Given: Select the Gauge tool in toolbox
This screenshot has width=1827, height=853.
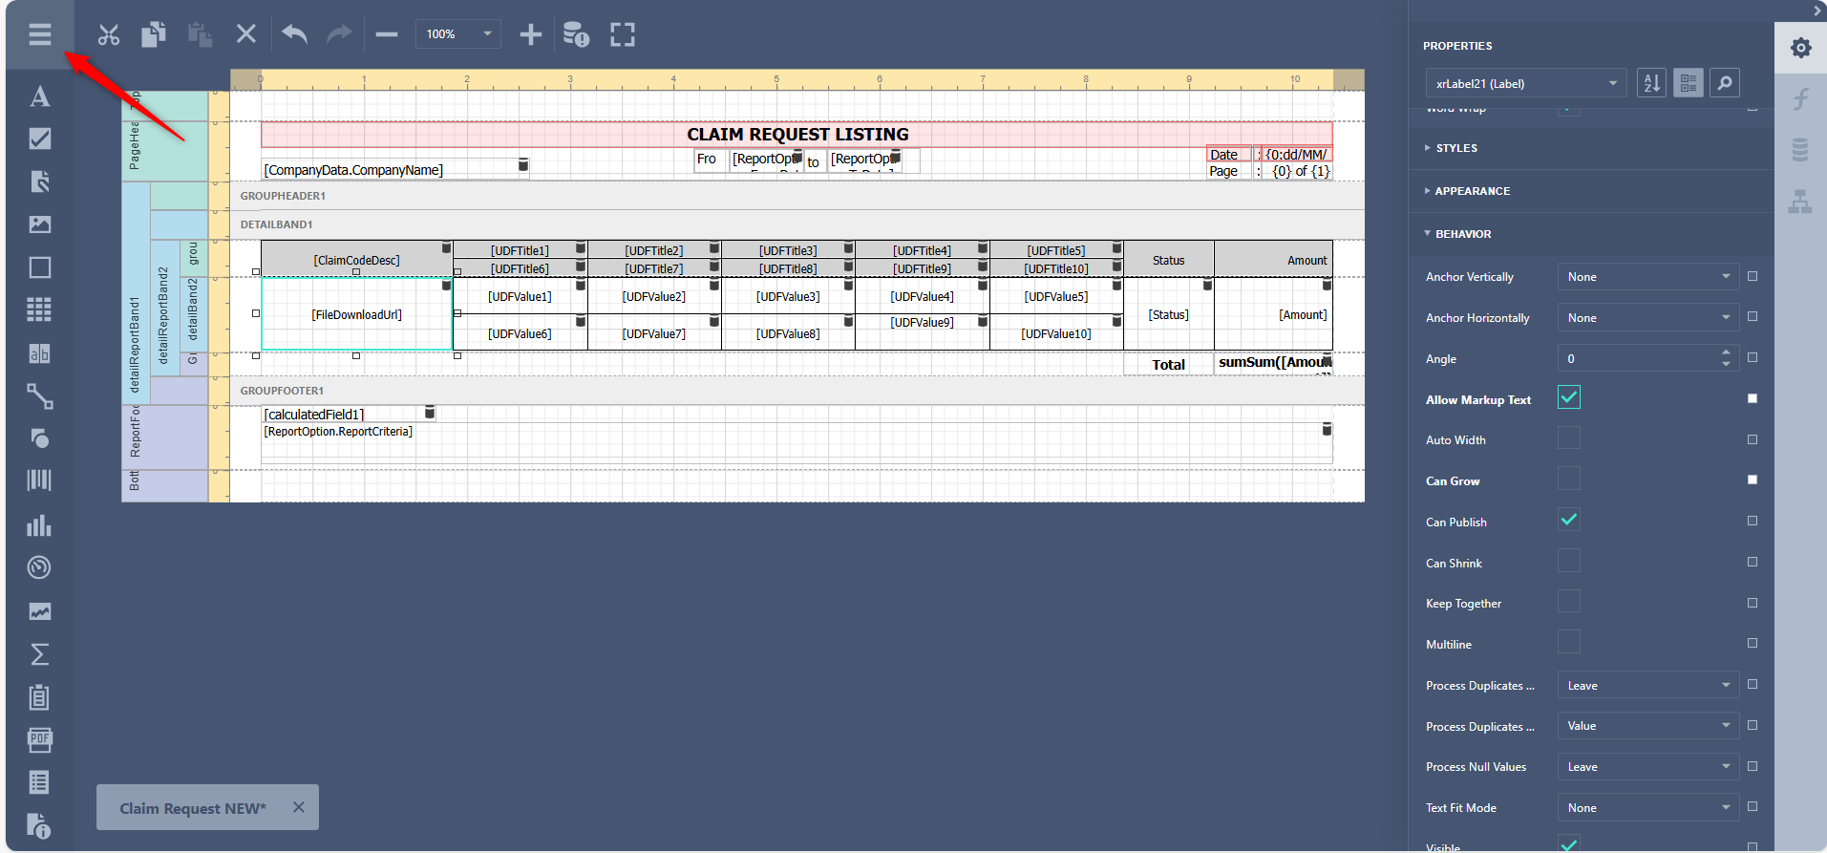Looking at the screenshot, I should pyautogui.click(x=39, y=567).
